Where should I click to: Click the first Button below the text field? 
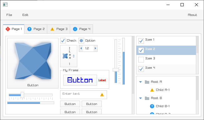click(x=70, y=104)
